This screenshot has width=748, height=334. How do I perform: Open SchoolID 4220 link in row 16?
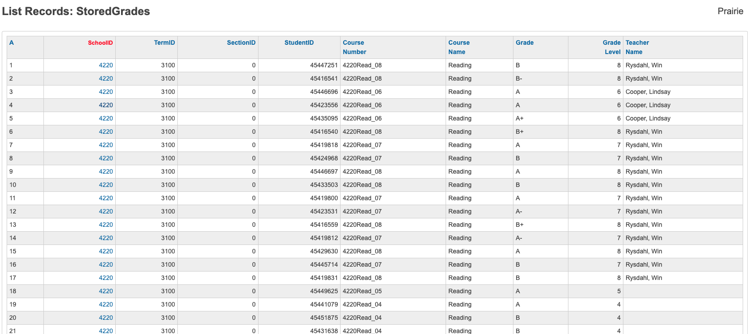point(106,264)
